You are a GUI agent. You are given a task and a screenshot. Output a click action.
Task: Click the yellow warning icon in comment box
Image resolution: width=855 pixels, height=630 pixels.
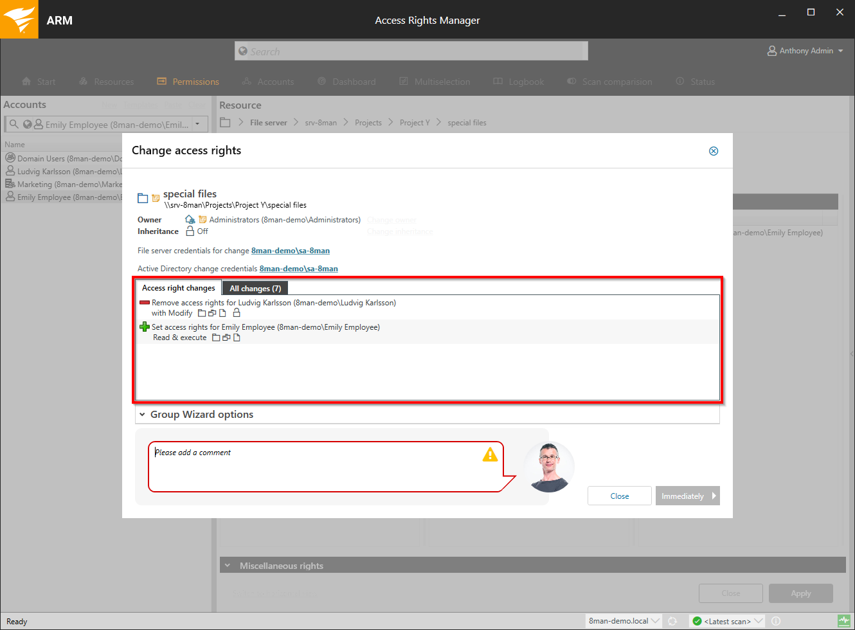tap(490, 455)
